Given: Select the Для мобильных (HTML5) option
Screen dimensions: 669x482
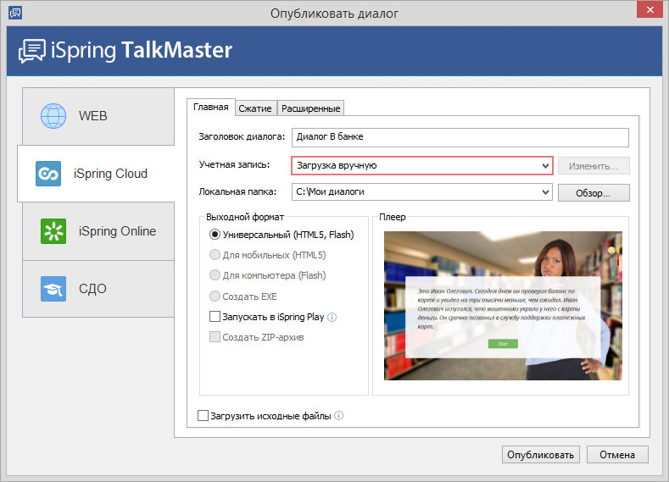Looking at the screenshot, I should tap(215, 255).
